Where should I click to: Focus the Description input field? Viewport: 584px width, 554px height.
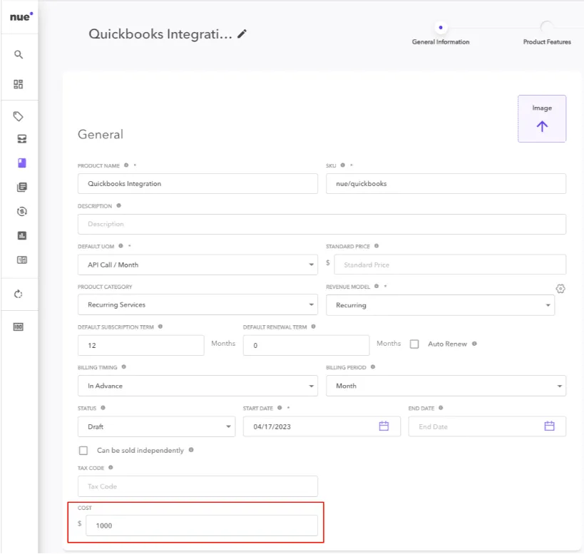click(x=322, y=224)
